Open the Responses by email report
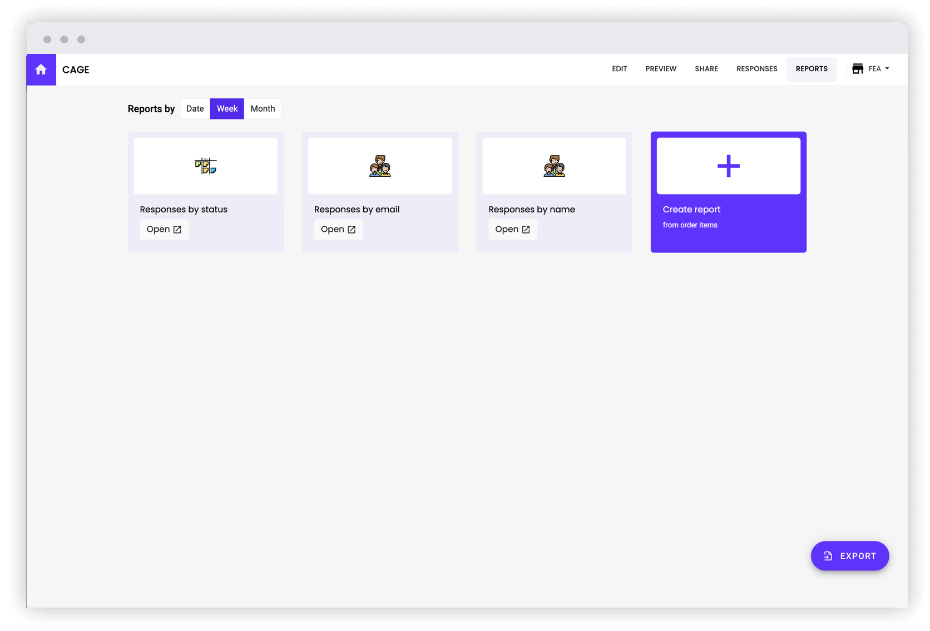The width and height of the screenshot is (930, 631). (338, 228)
